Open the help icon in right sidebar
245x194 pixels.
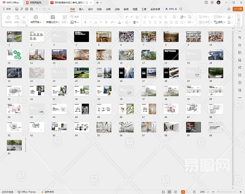pyautogui.click(x=240, y=82)
